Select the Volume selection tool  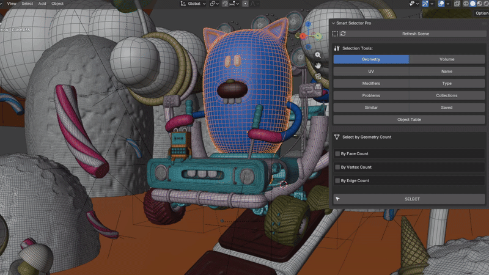[x=447, y=59]
